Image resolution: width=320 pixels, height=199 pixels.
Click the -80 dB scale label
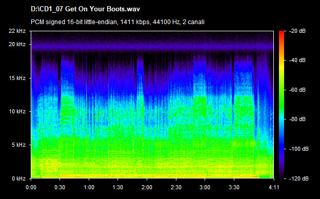pyautogui.click(x=298, y=119)
